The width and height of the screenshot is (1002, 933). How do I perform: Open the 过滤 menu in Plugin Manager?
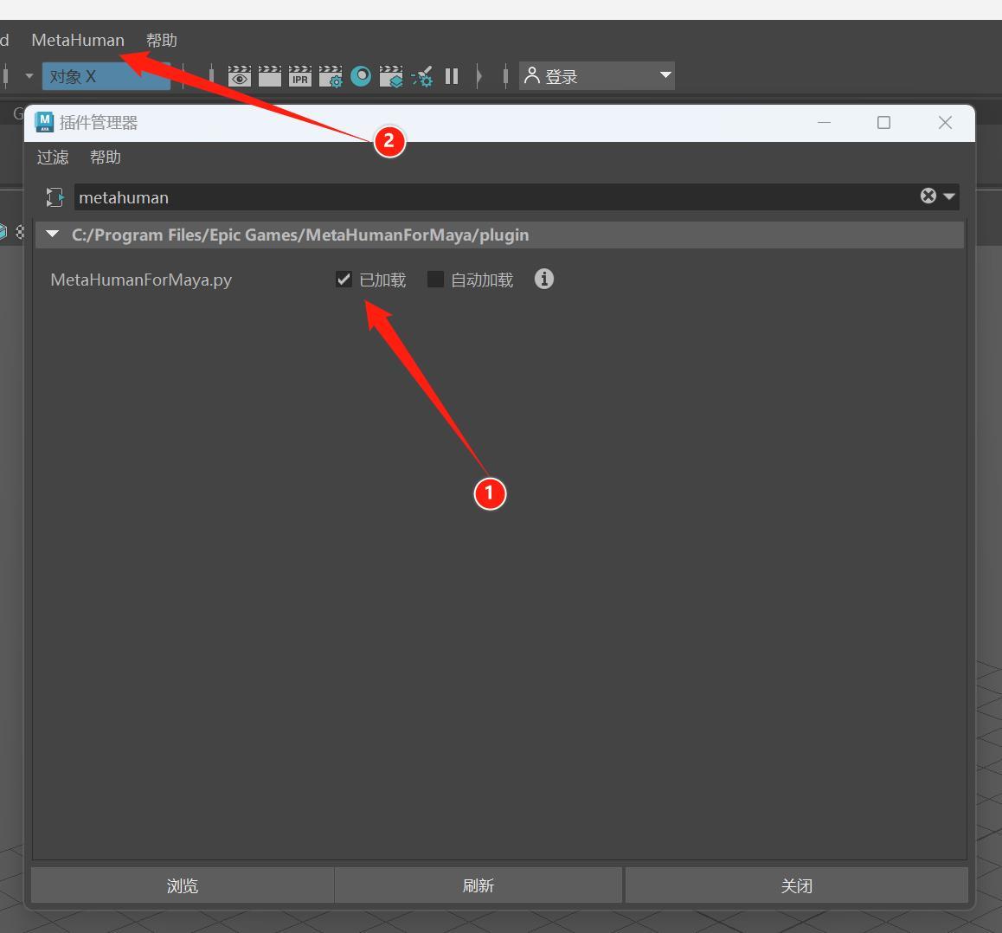point(53,158)
